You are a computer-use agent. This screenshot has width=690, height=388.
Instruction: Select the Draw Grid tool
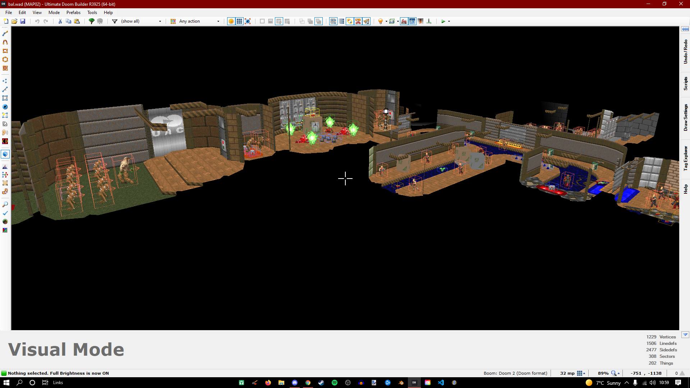[5, 68]
